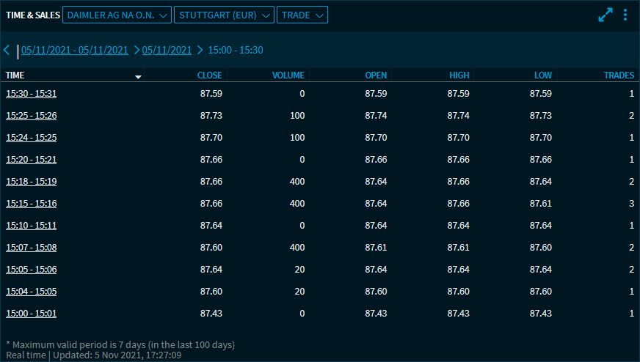Open the TRADE type dropdown

pyautogui.click(x=302, y=15)
